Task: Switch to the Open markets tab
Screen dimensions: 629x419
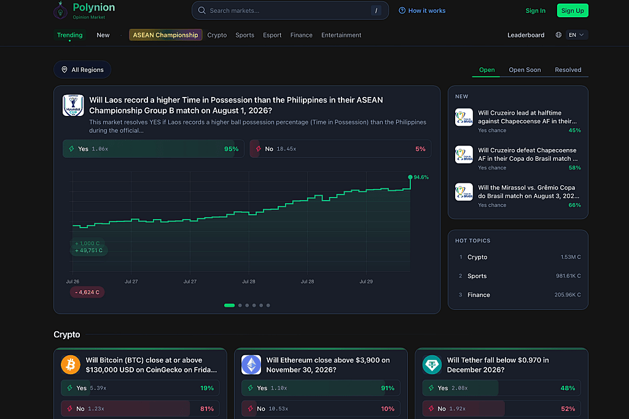Action: pyautogui.click(x=486, y=70)
